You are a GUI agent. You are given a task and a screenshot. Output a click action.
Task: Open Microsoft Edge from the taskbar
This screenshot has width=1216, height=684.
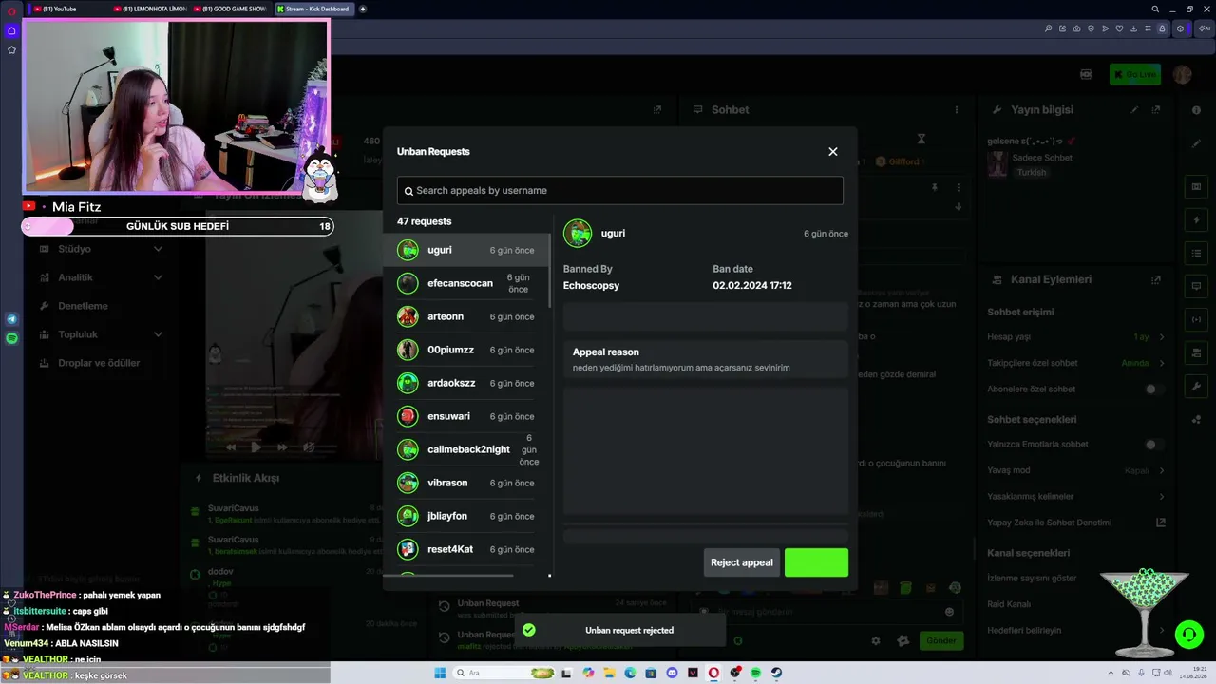click(630, 674)
